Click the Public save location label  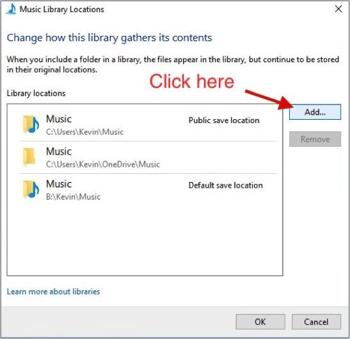point(224,120)
